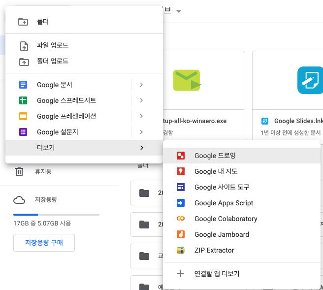
Task: Open Google Apps Script from the submenu
Action: coord(242,203)
